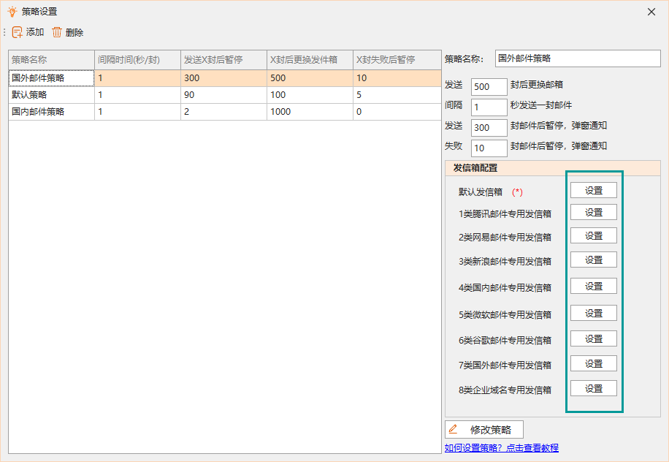The width and height of the screenshot is (669, 462).
Task: Click 设置 for 8类企业域名专用发信箱
Action: 594,388
